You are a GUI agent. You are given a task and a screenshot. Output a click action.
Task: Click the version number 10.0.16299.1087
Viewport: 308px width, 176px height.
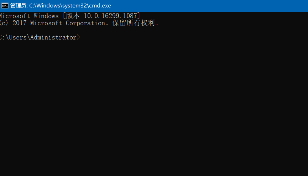point(110,16)
